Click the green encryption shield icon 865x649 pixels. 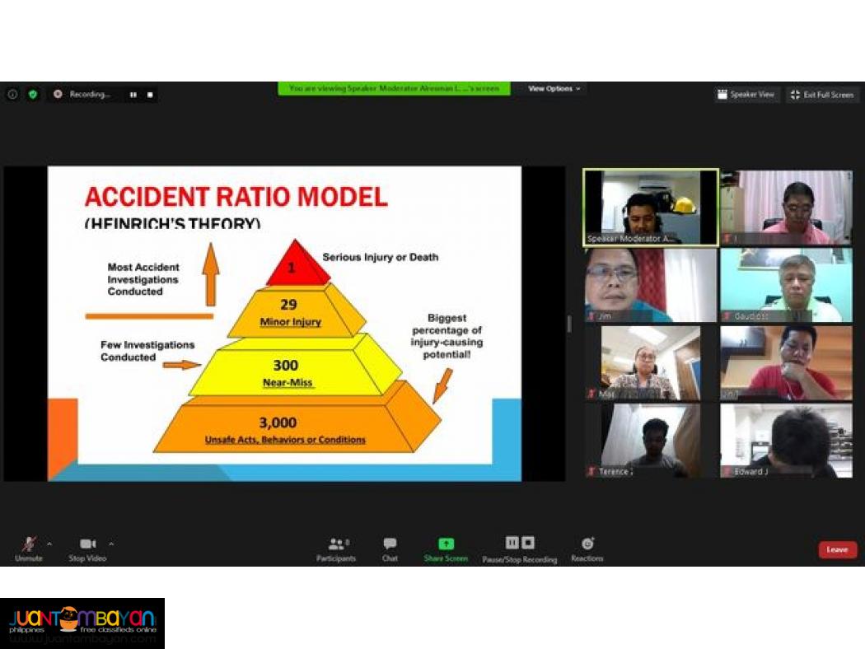click(x=31, y=94)
